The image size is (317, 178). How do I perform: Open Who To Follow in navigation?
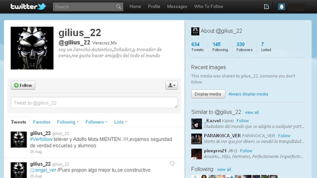point(208,7)
